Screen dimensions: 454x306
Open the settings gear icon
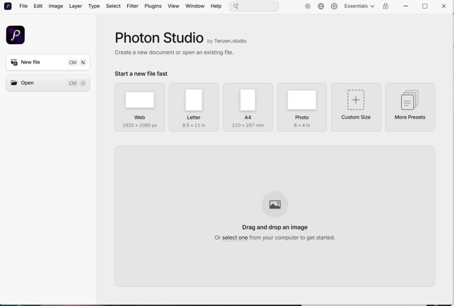334,6
